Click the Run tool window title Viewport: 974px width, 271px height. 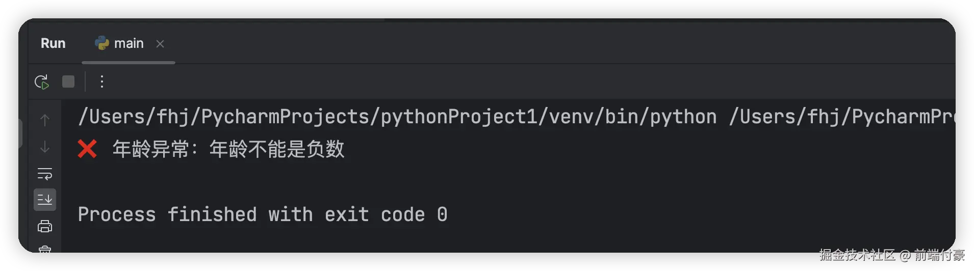click(53, 44)
